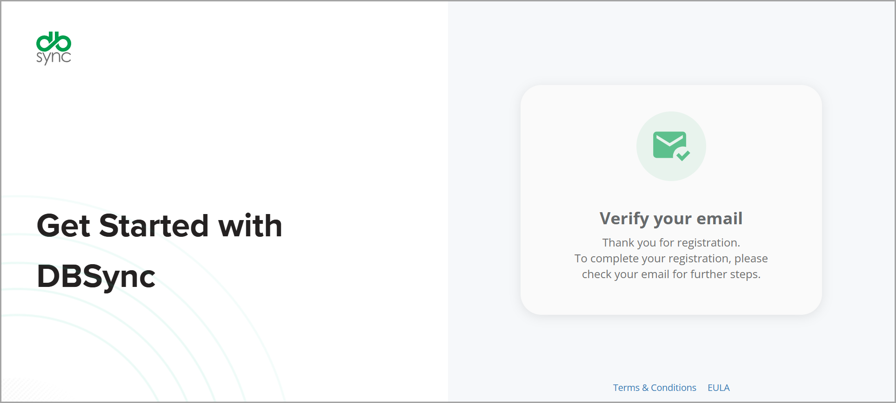This screenshot has height=403, width=896.
Task: Click the "check your email for further steps" line
Action: (x=671, y=274)
